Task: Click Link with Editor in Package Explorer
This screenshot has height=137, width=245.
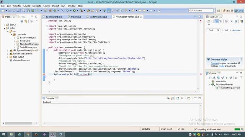Action: click(x=26, y=21)
